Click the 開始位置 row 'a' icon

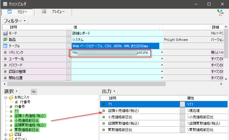tap(5, 78)
